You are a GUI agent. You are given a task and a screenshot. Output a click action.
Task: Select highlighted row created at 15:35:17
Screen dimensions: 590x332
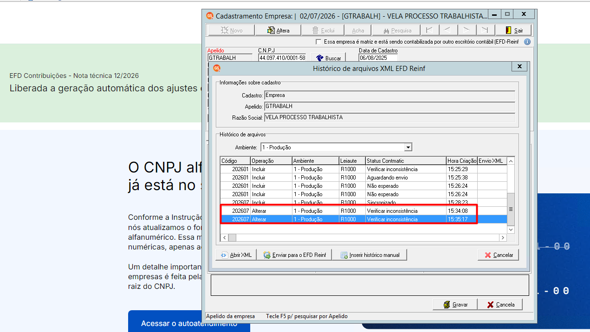tap(363, 219)
